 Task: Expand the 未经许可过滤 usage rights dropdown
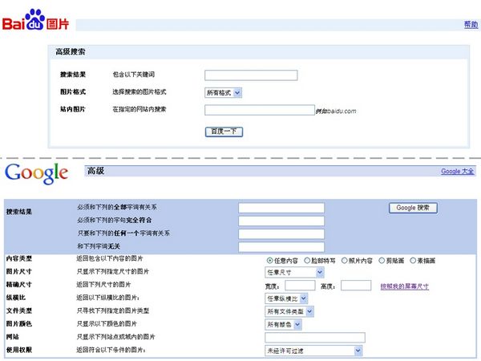tap(313, 351)
